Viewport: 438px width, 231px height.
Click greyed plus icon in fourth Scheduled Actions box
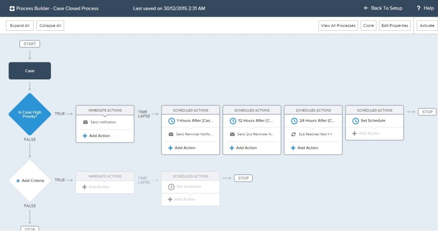[x=354, y=133]
